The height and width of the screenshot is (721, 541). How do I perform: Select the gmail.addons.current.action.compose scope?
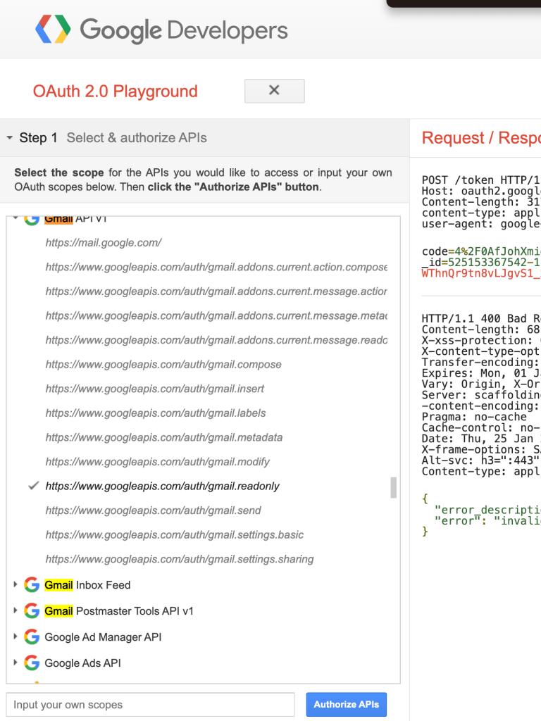(x=216, y=267)
